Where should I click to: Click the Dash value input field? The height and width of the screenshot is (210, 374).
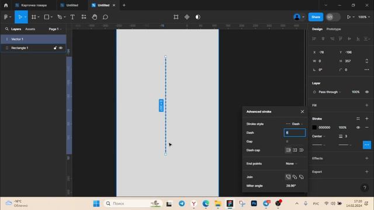[x=295, y=132]
